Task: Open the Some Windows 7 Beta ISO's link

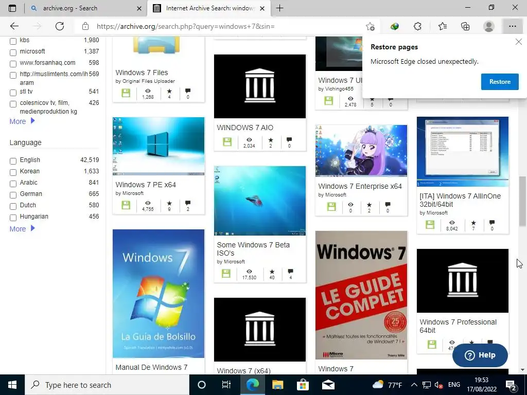Action: 253,249
